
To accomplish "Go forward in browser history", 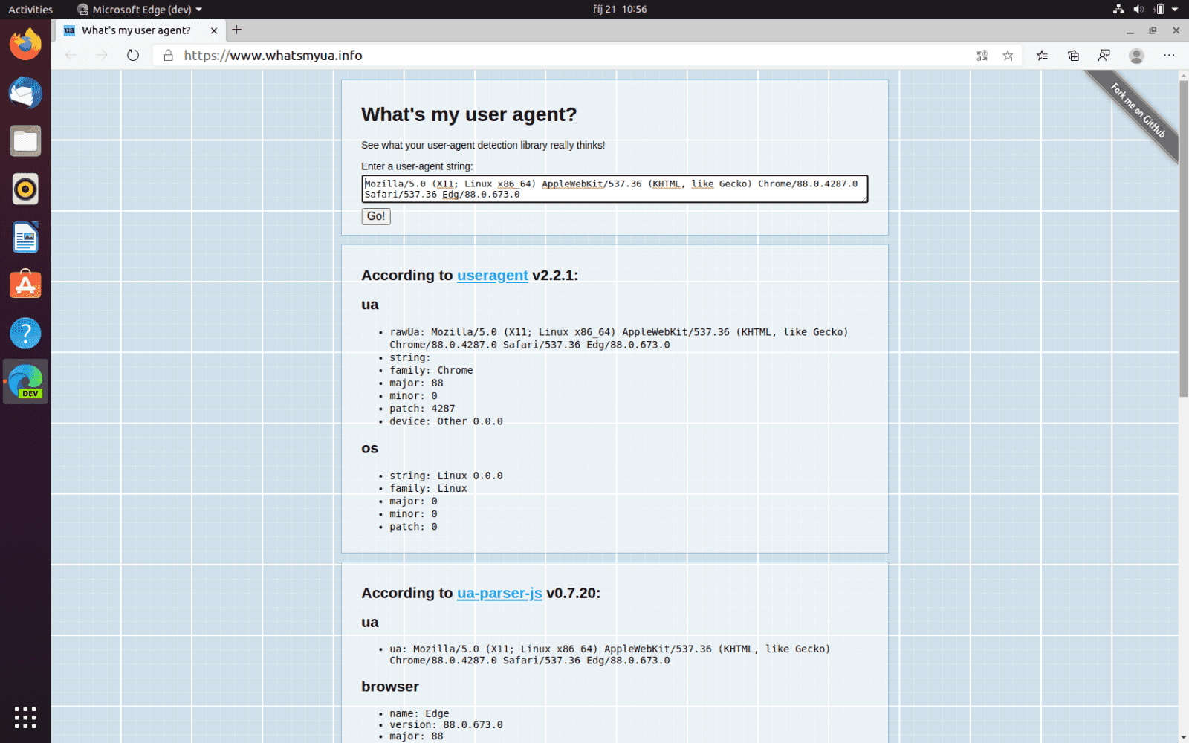I will [102, 56].
